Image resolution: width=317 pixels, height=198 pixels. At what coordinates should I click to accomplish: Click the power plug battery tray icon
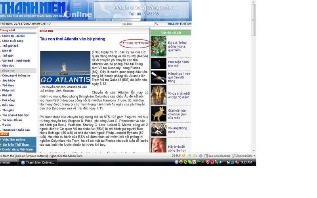(x=228, y=162)
